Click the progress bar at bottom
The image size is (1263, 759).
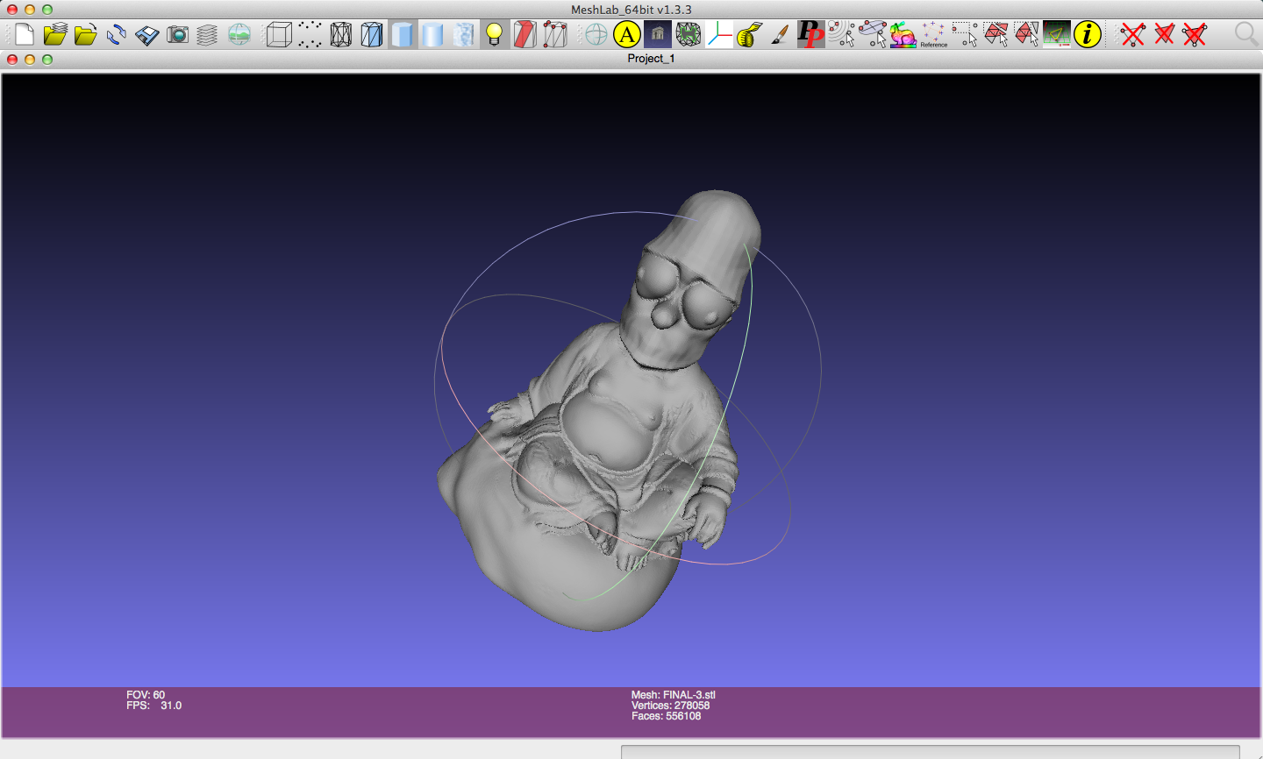(930, 752)
